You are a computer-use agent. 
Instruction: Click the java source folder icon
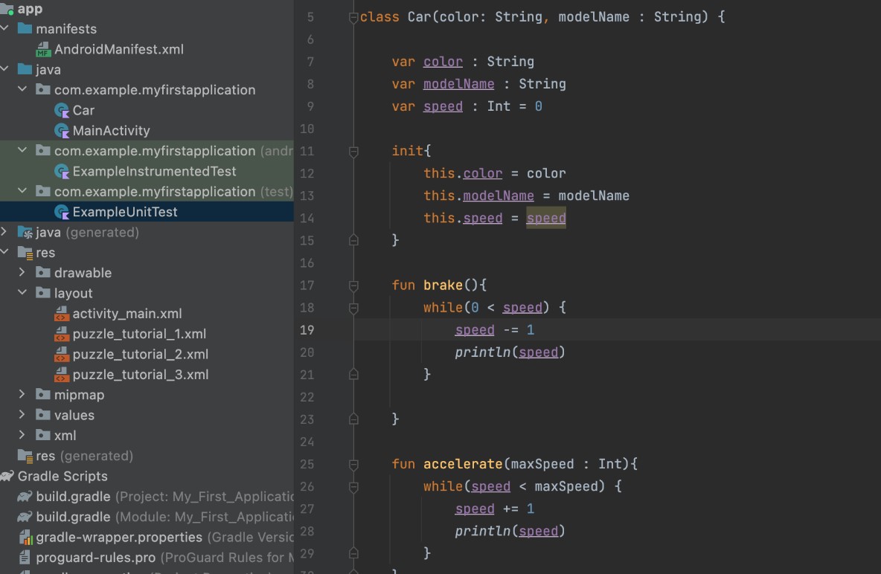[25, 69]
